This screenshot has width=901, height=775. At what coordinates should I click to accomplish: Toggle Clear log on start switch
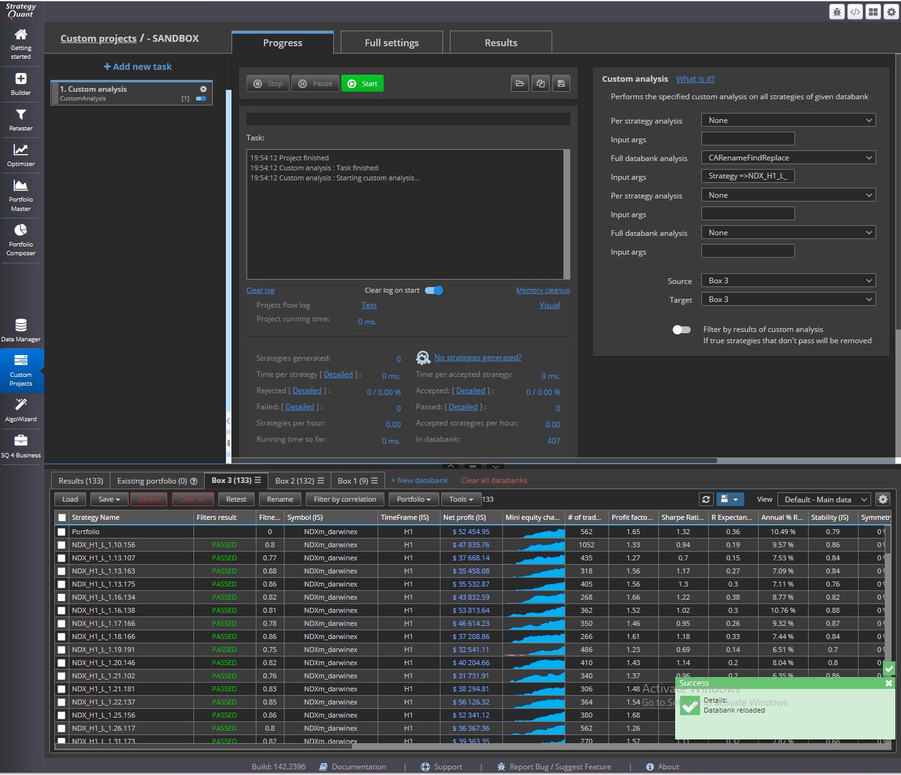click(x=434, y=290)
